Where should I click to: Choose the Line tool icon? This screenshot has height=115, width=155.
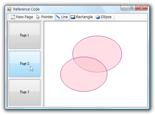[58, 17]
